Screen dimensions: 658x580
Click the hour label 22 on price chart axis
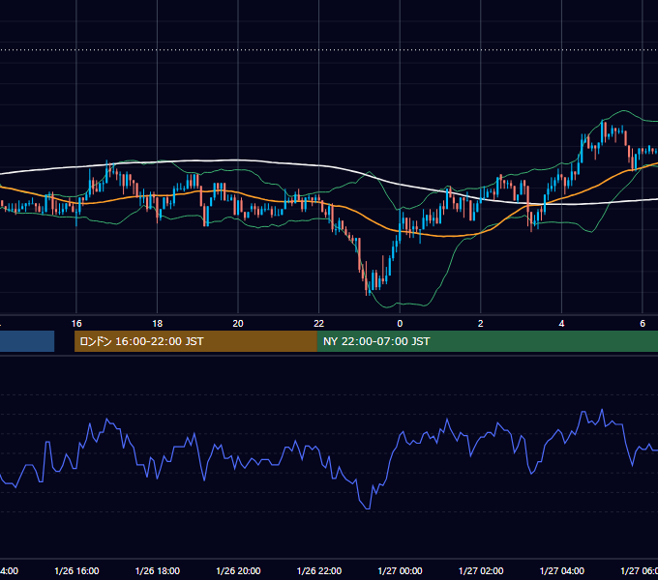319,324
